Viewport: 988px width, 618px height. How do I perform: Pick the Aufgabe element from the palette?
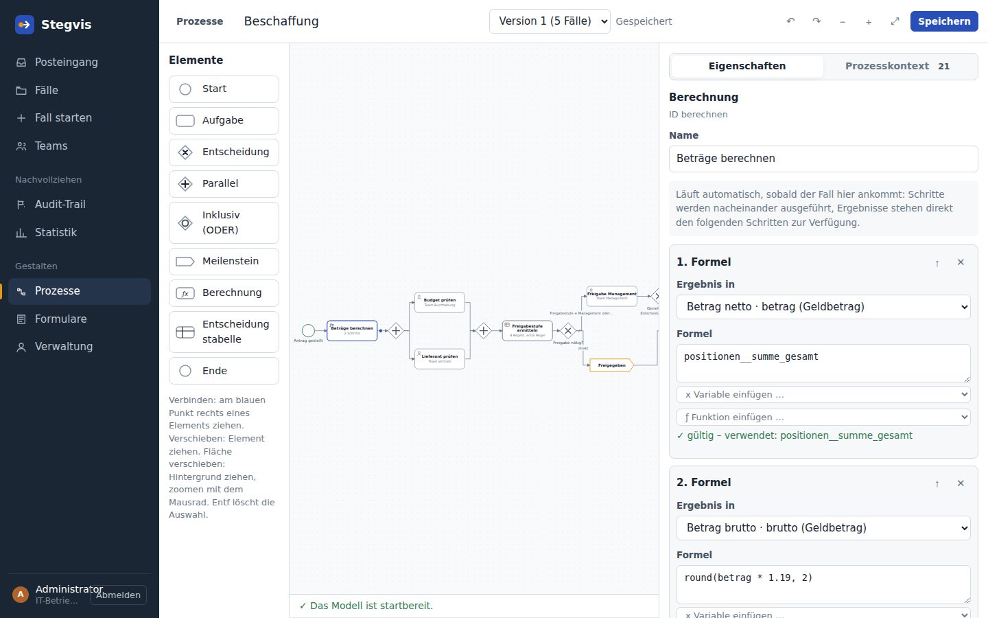[x=224, y=121]
